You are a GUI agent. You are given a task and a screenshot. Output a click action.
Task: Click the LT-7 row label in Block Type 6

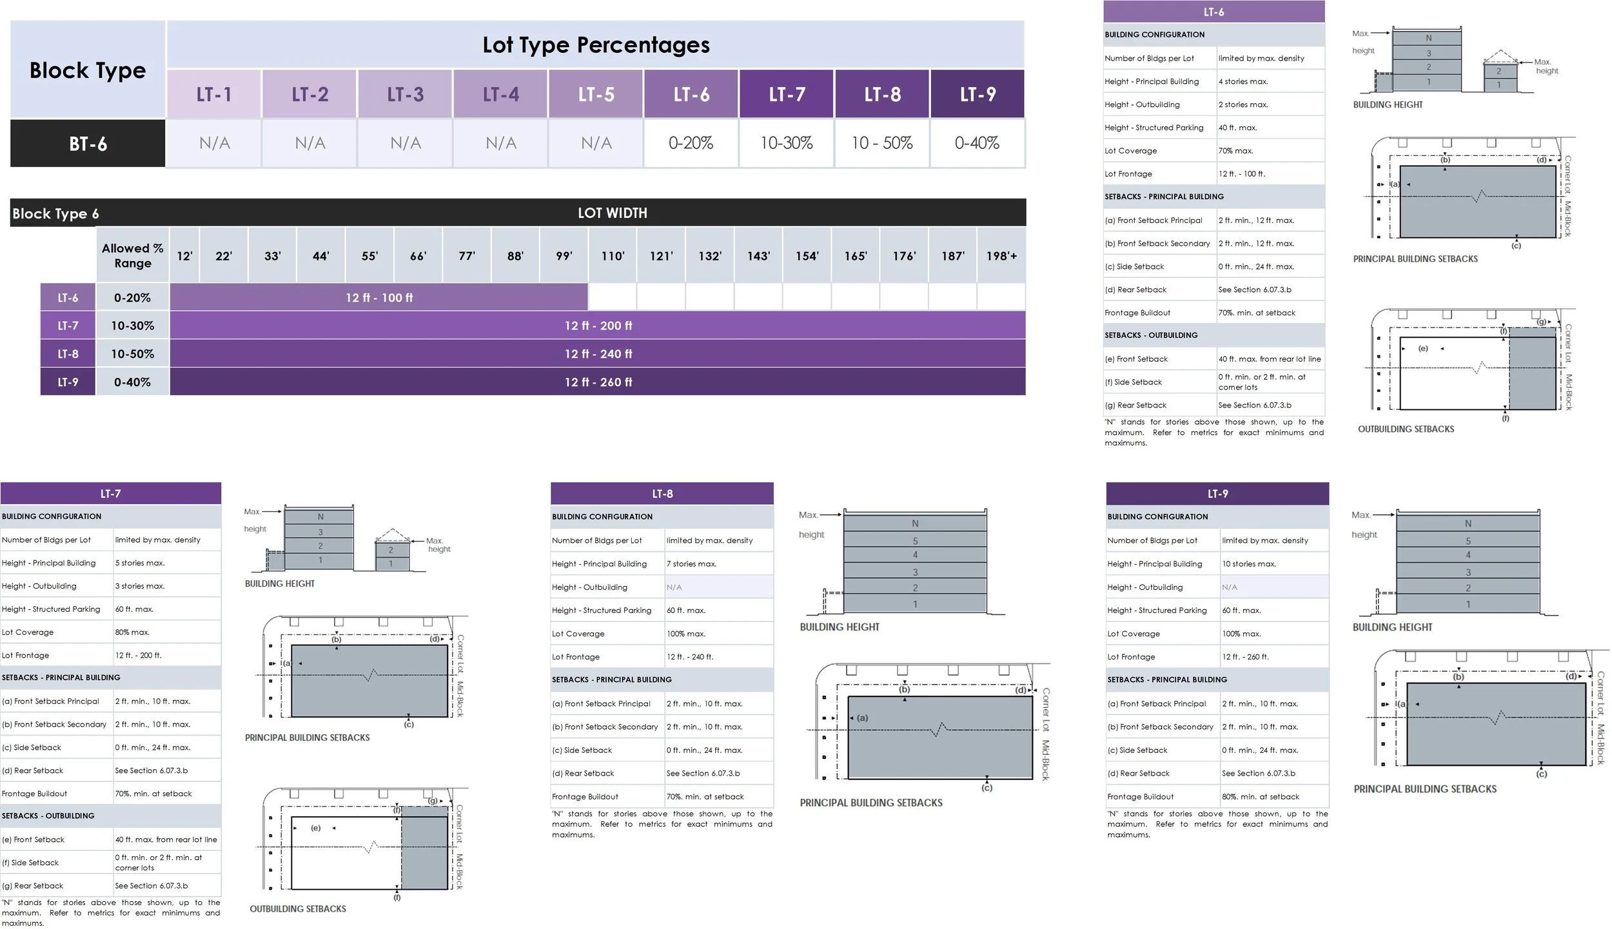pyautogui.click(x=68, y=326)
